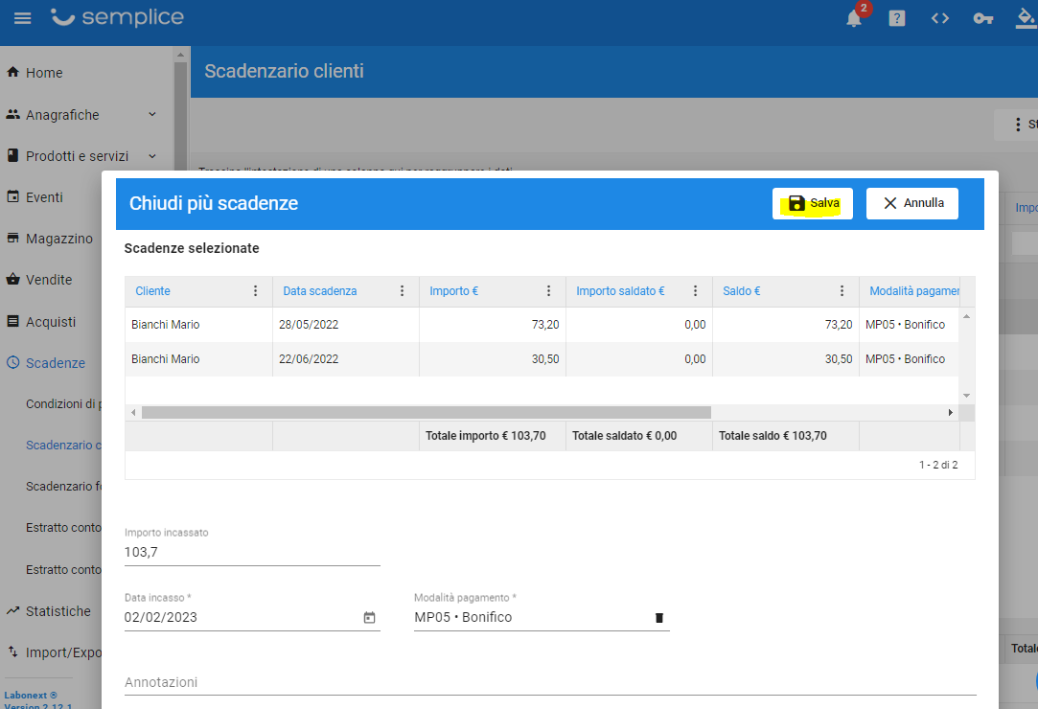Click the Importo incassato field
Image resolution: width=1038 pixels, height=709 pixels.
pyautogui.click(x=252, y=552)
